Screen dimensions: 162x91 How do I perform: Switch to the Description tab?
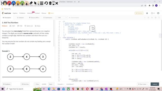(7, 18)
